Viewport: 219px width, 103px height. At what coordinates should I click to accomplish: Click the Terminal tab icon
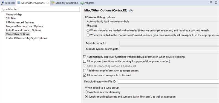coord(2,3)
